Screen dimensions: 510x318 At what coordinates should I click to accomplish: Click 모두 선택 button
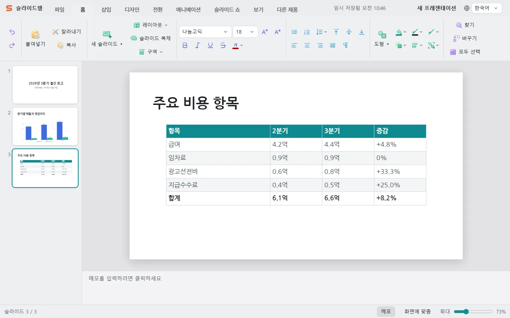pyautogui.click(x=465, y=52)
